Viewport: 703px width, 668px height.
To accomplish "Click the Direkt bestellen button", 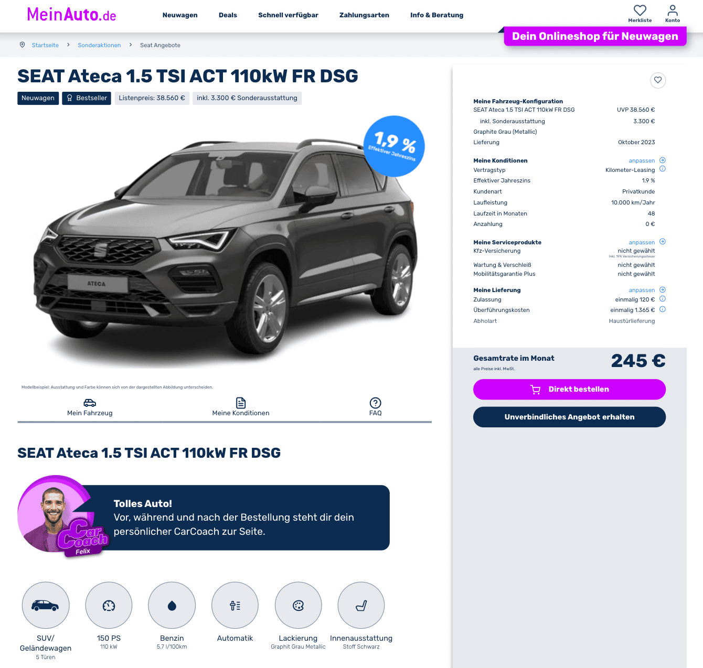I will coord(569,390).
